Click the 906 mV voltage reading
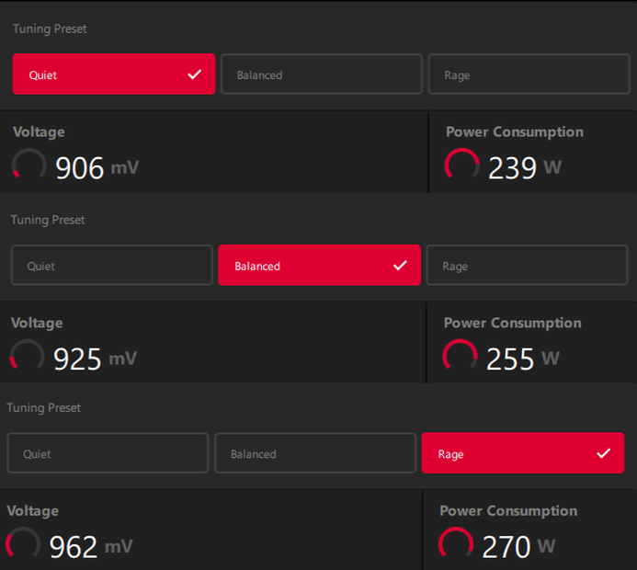The width and height of the screenshot is (637, 570). click(x=97, y=168)
